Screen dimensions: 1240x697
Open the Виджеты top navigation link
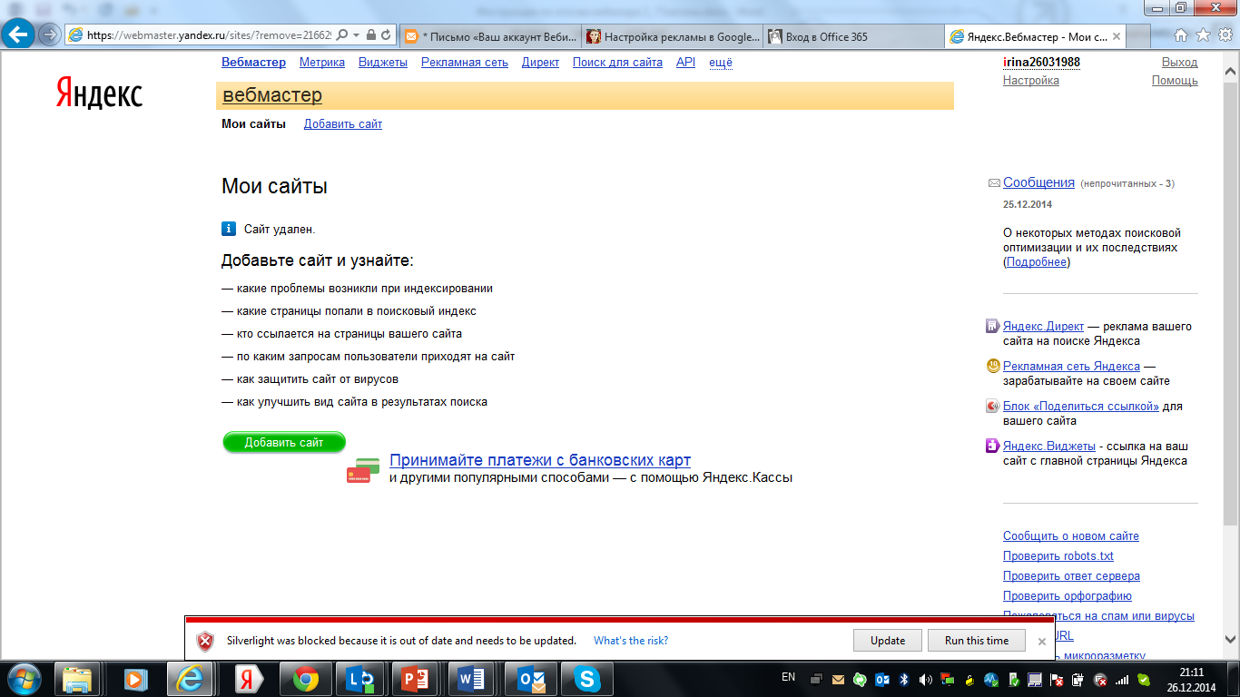click(x=383, y=63)
